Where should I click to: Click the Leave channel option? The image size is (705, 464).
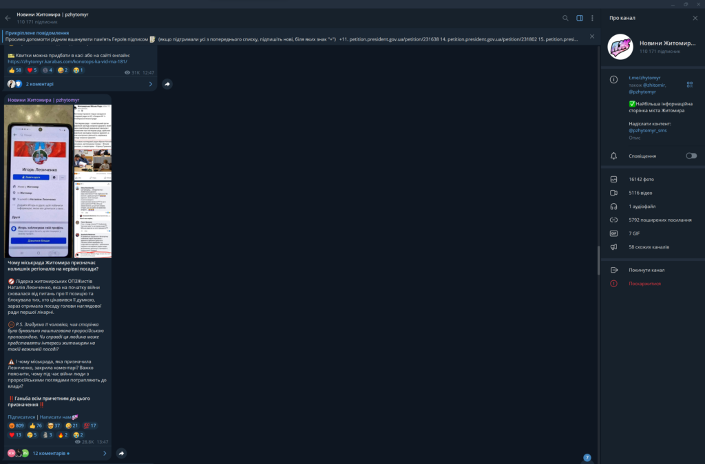pyautogui.click(x=646, y=270)
